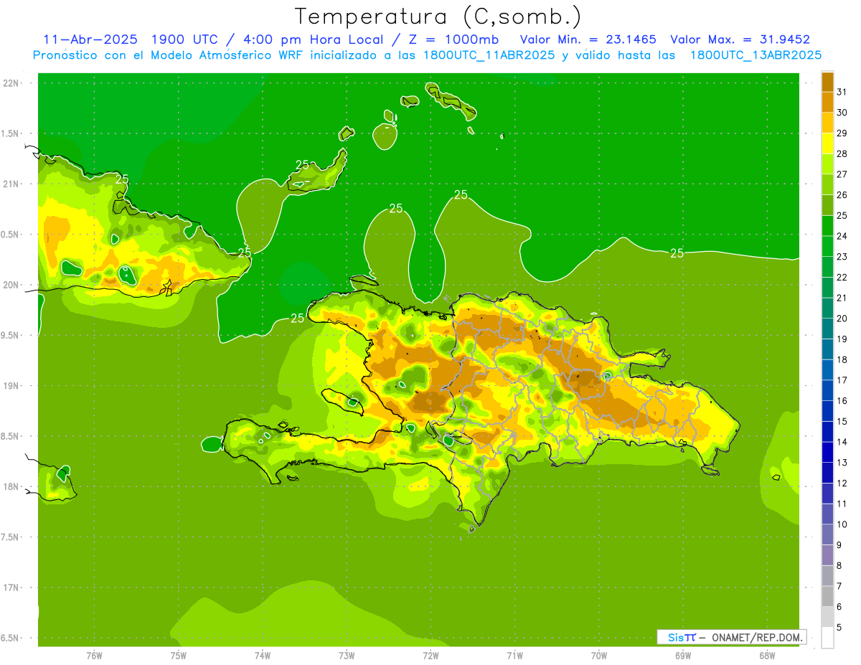Screen dimensions: 861x665
Task: Click the 69W longitude label
Action: pyautogui.click(x=683, y=655)
